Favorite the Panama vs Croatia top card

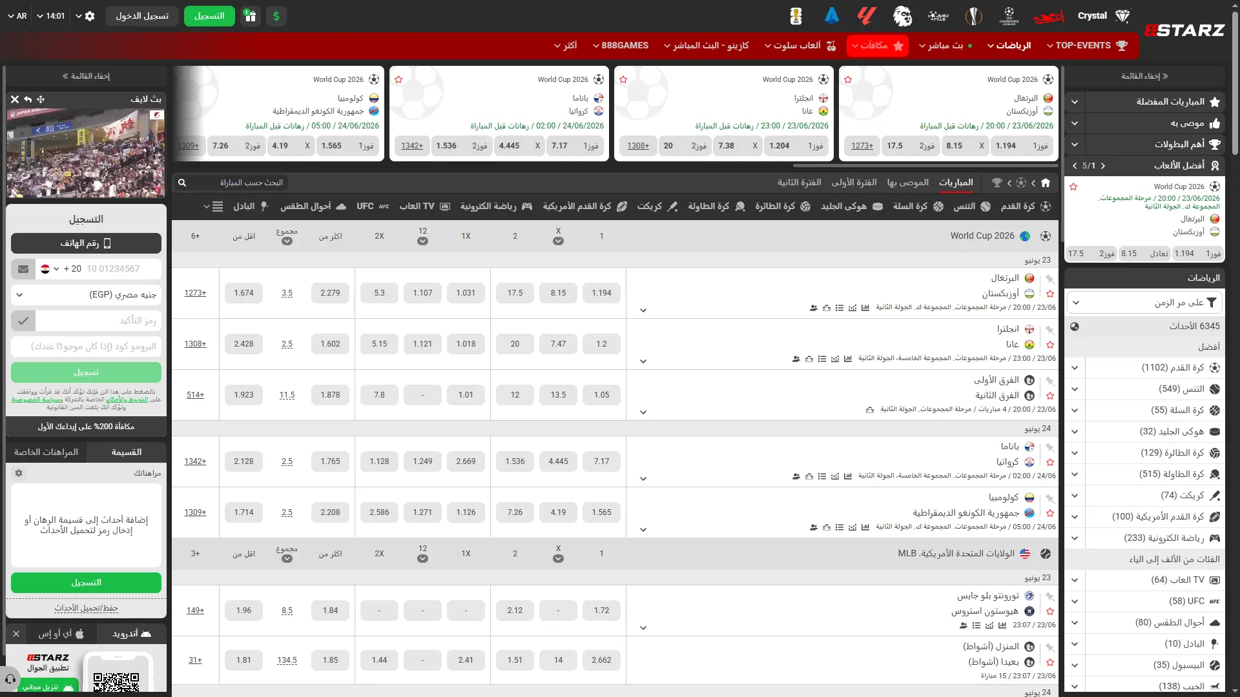point(398,79)
